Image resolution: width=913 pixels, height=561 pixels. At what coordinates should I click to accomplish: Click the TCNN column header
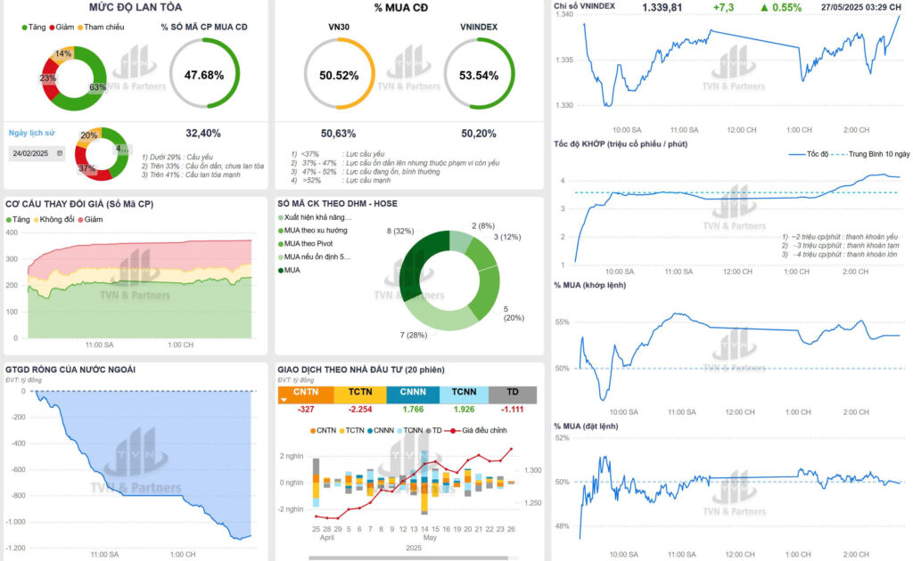463,392
